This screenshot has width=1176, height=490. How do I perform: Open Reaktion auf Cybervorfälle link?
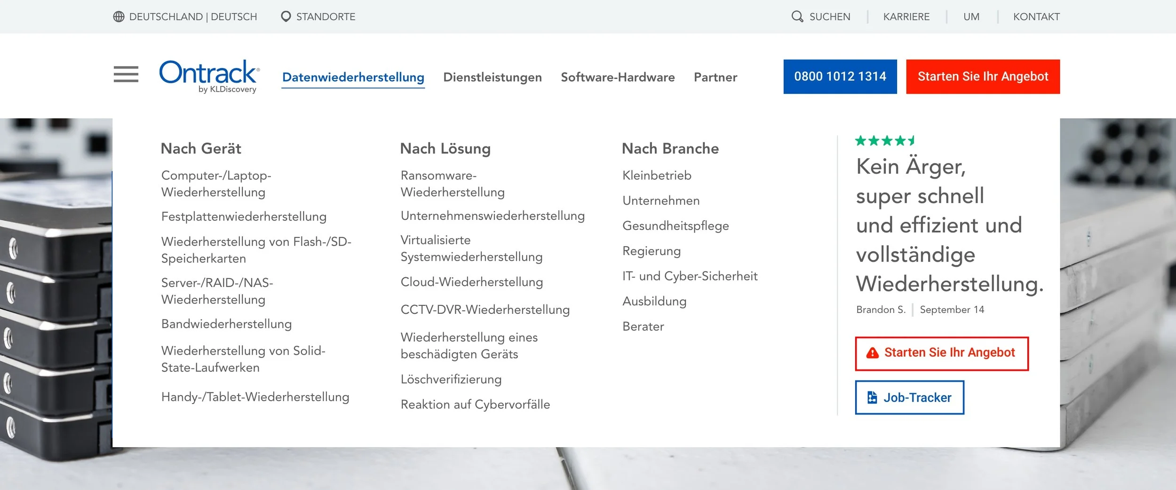[x=475, y=404]
